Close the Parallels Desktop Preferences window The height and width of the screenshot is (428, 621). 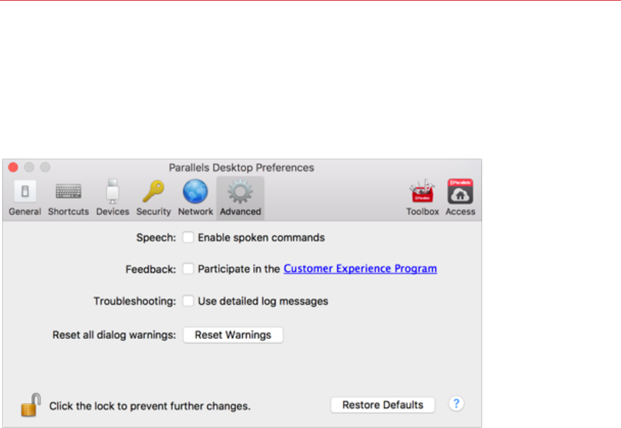coord(13,167)
